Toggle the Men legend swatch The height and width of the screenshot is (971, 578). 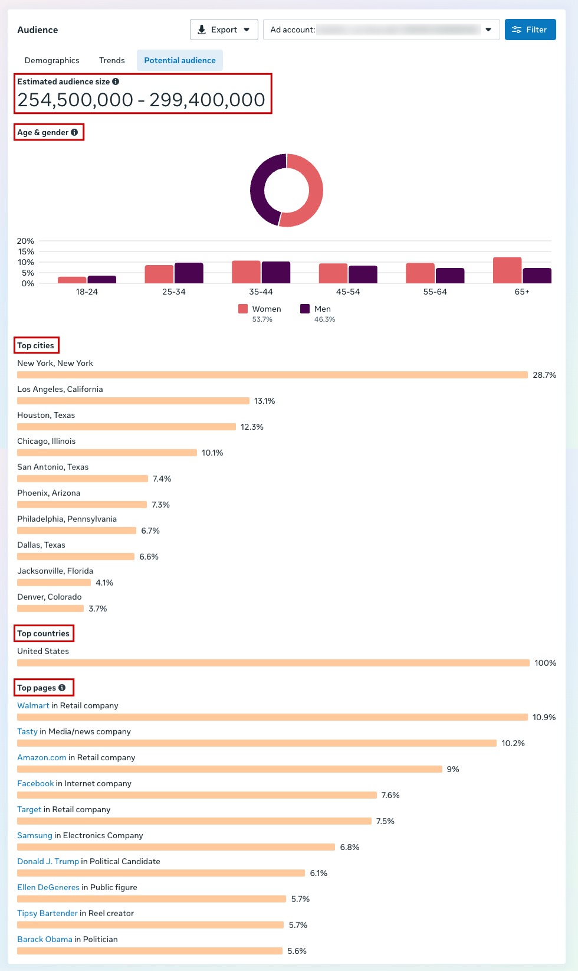305,309
